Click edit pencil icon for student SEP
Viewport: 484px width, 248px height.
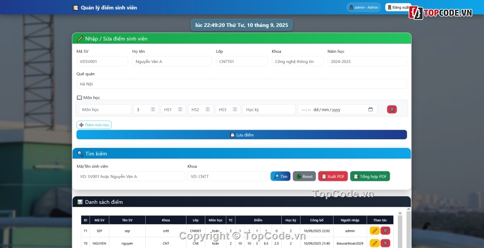pyautogui.click(x=374, y=231)
